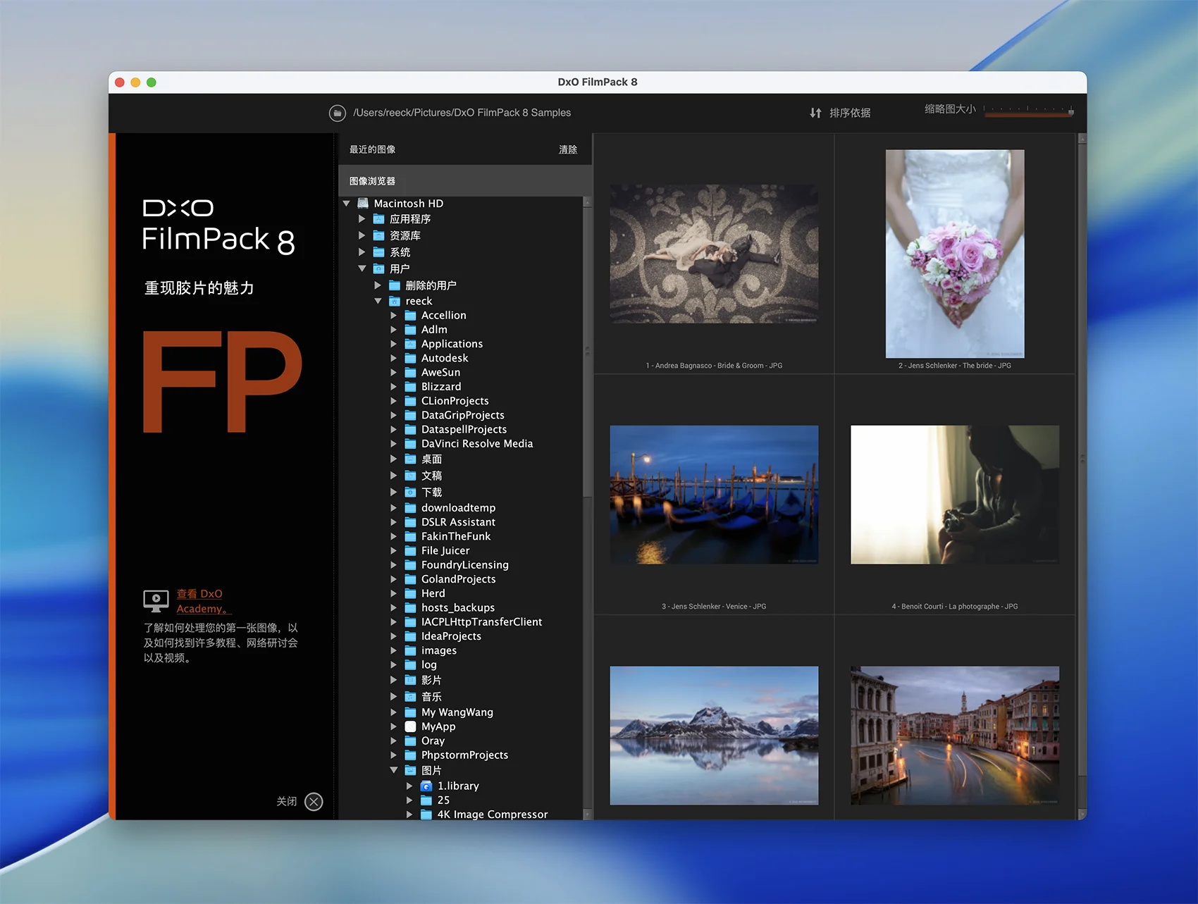1198x904 pixels.
Task: Click the DxO FilmPack 8 Samples folder path
Action: [x=462, y=113]
